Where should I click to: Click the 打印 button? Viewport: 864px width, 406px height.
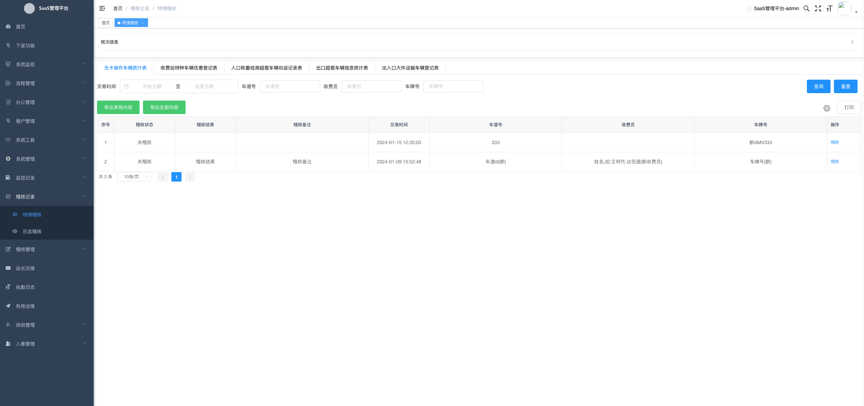pos(849,107)
